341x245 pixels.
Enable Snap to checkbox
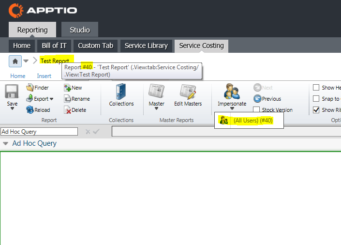click(x=316, y=99)
